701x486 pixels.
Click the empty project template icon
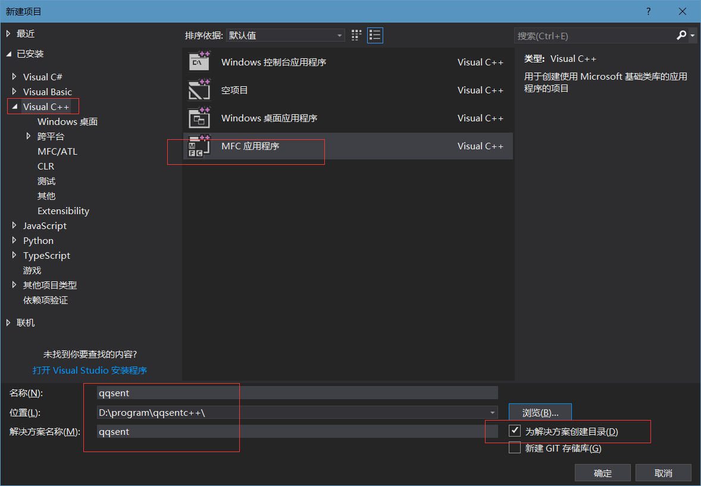(199, 90)
